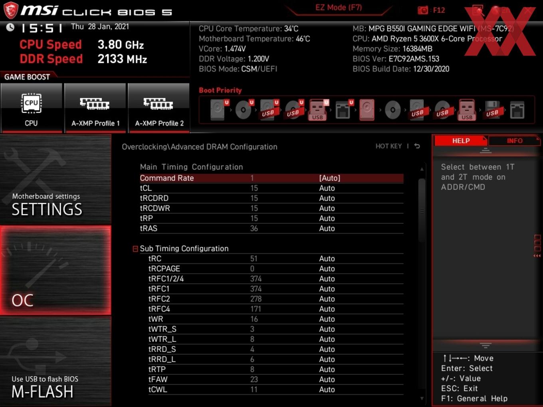Select the tRRD_S timing row

click(275, 349)
